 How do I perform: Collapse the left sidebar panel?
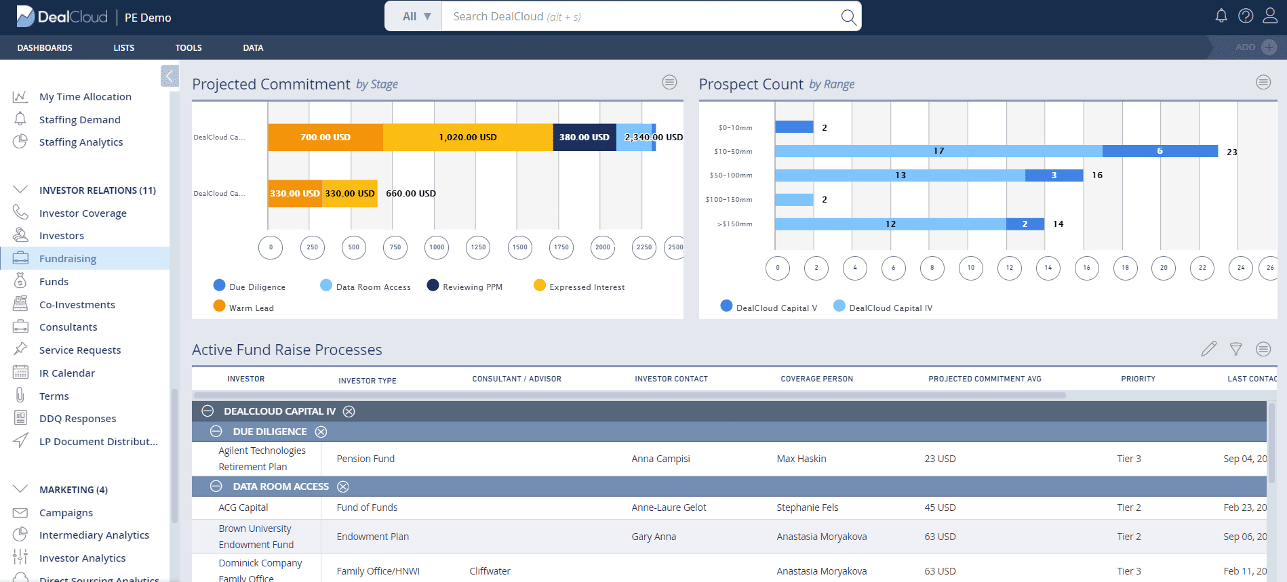pyautogui.click(x=170, y=76)
